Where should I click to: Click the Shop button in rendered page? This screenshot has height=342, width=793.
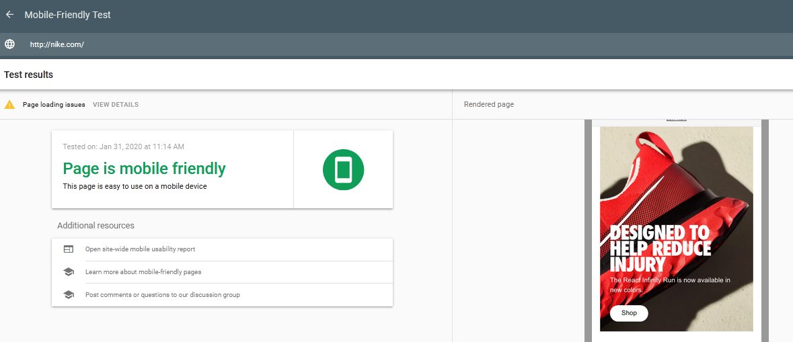[629, 313]
